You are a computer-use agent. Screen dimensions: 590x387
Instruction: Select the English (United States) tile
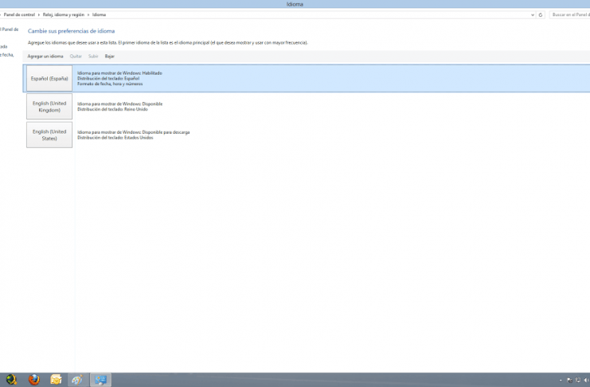pyautogui.click(x=49, y=135)
